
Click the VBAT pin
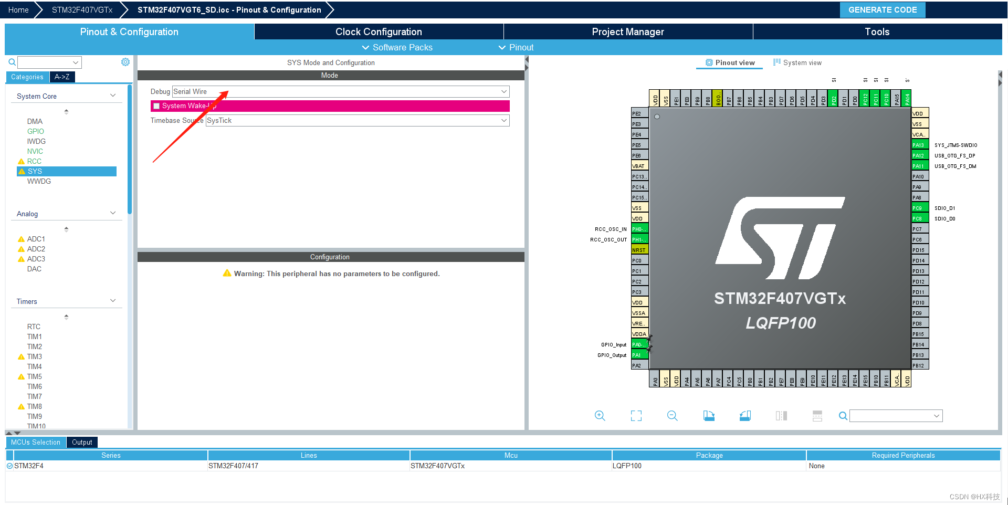pos(639,166)
